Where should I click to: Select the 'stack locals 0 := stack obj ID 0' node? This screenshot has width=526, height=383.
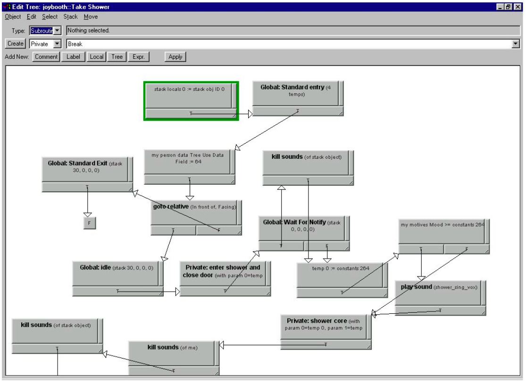pyautogui.click(x=189, y=96)
